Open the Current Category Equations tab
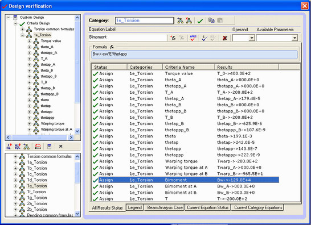The width and height of the screenshot is (311, 225). point(258,207)
